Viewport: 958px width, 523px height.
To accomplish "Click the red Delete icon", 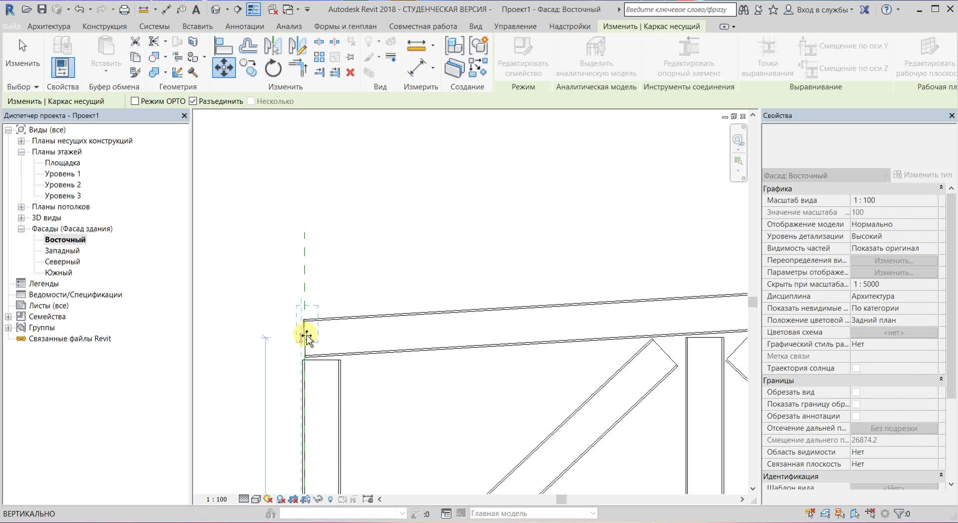I will pos(350,72).
